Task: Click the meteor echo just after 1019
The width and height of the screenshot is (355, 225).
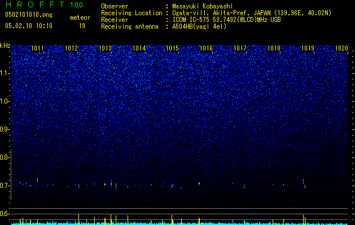Action: [x=304, y=184]
